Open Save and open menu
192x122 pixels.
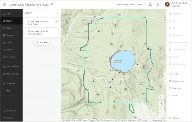(11, 67)
